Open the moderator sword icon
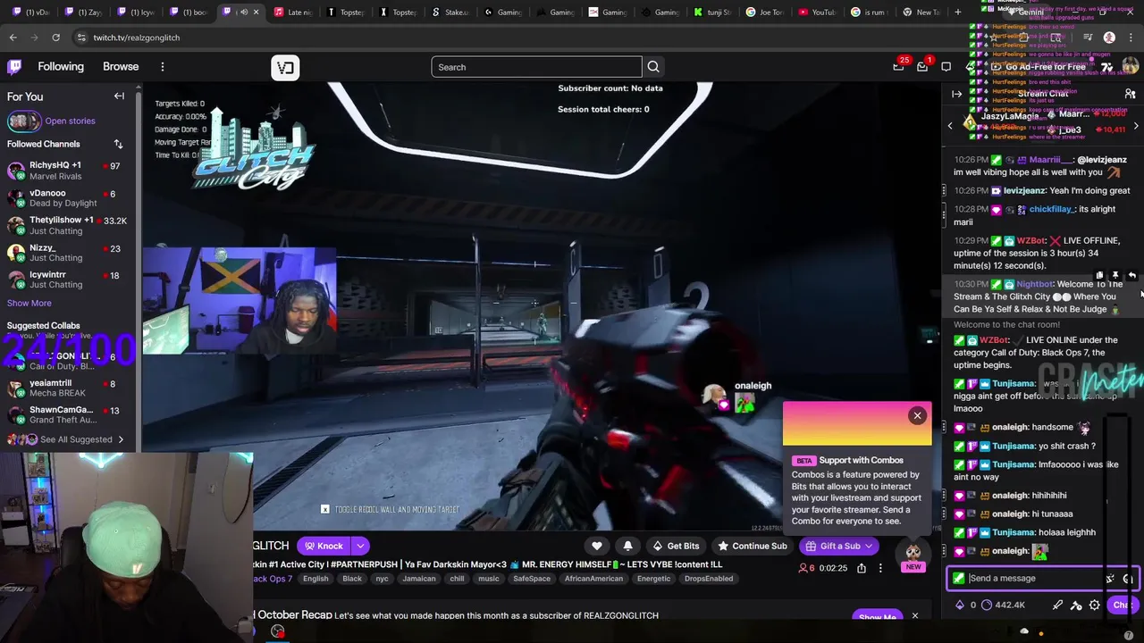 coord(1058,605)
